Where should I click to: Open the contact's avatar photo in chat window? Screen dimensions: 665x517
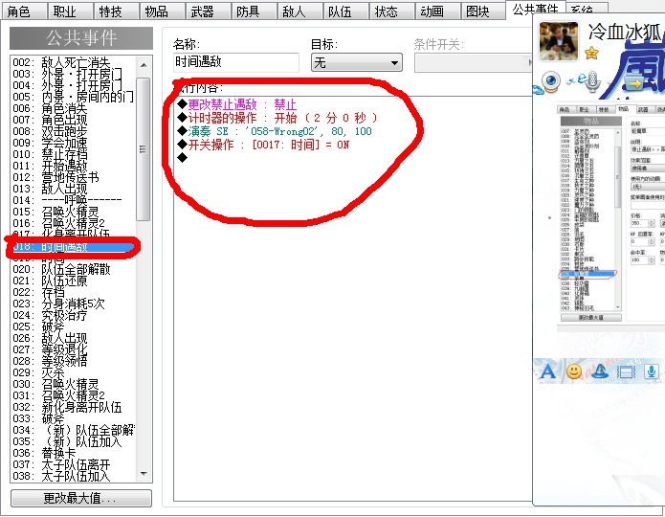click(x=559, y=41)
